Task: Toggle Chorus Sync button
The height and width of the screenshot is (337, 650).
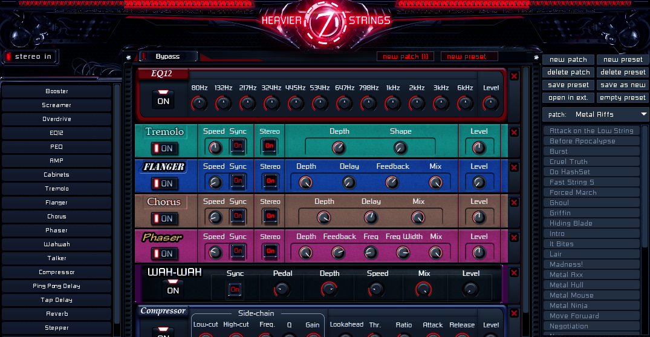Action: (x=238, y=216)
